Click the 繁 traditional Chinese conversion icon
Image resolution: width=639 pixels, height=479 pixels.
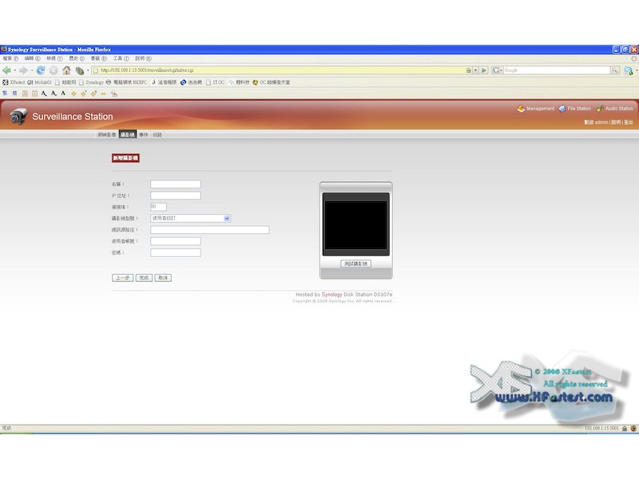tap(5, 93)
